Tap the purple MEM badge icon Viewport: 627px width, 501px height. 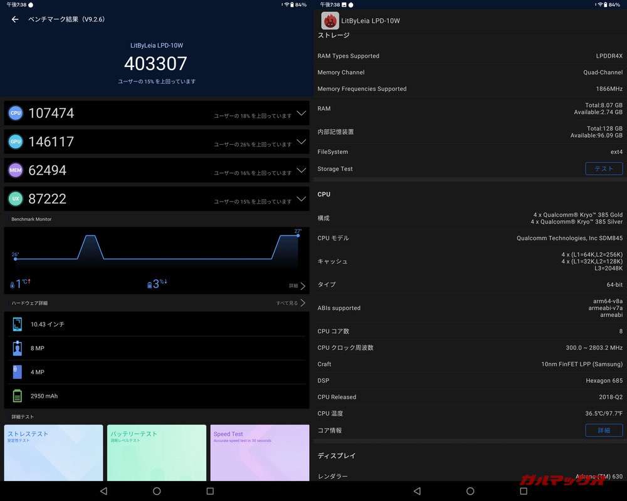(16, 170)
